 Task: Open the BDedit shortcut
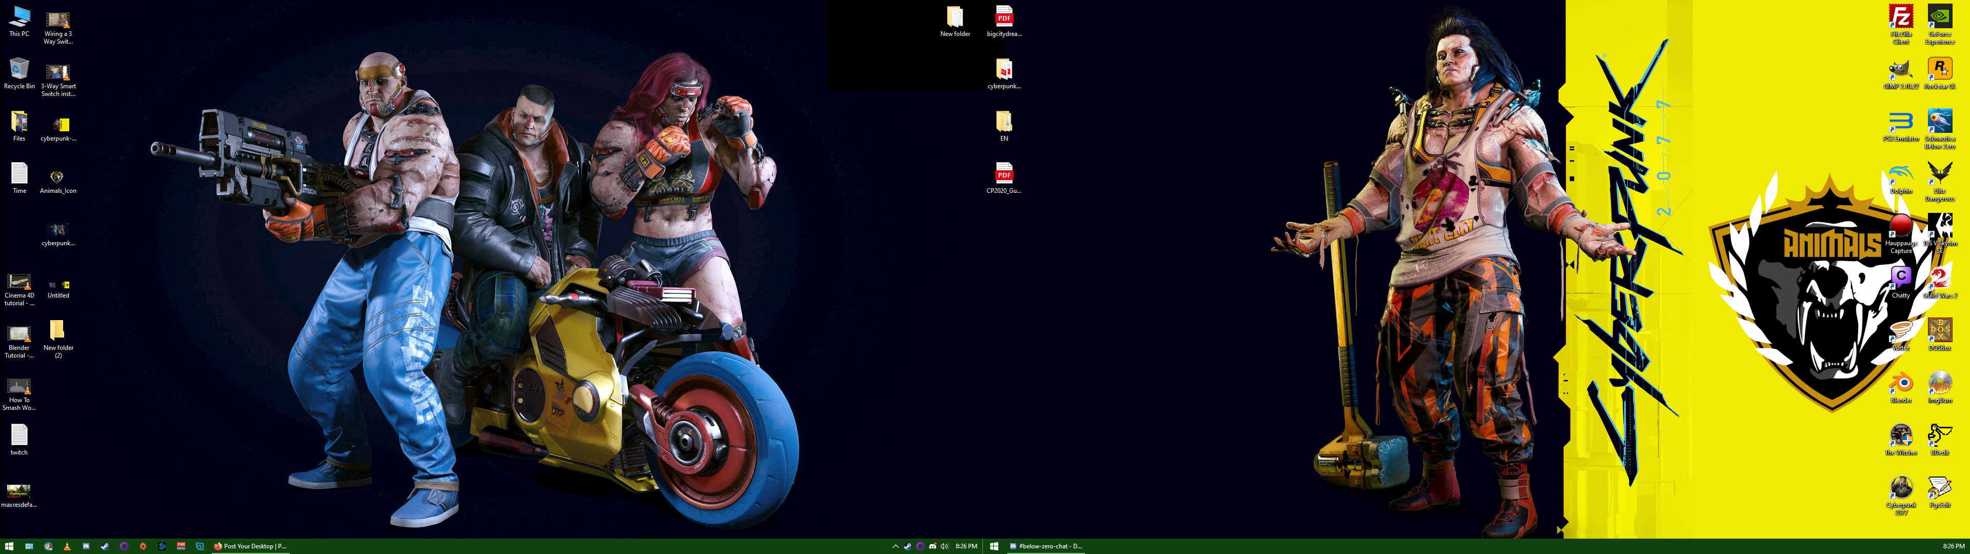tap(1940, 440)
